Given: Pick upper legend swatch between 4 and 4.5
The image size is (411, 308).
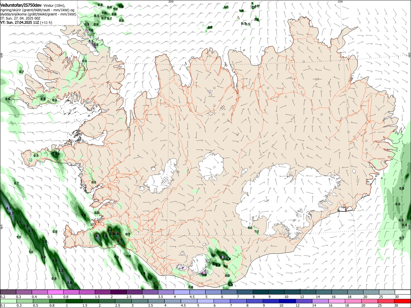Looking at the screenshot, I should point(182,292).
